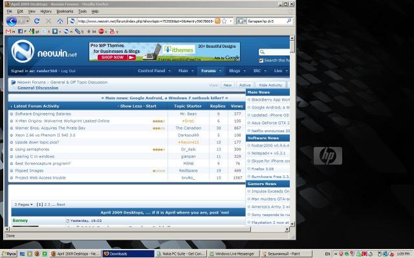Open the back/forward history dropdown arrow

point(27,21)
